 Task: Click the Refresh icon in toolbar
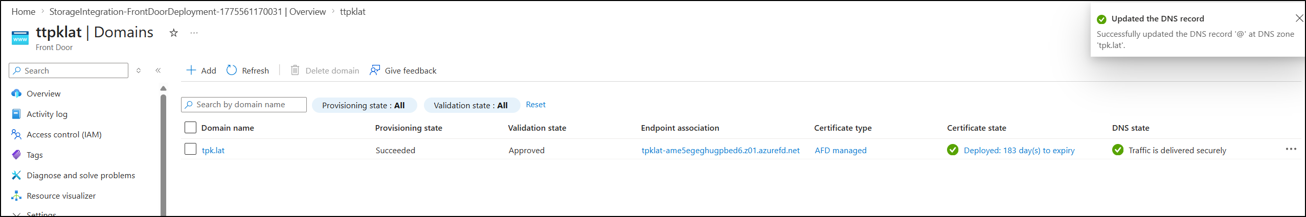coord(232,70)
